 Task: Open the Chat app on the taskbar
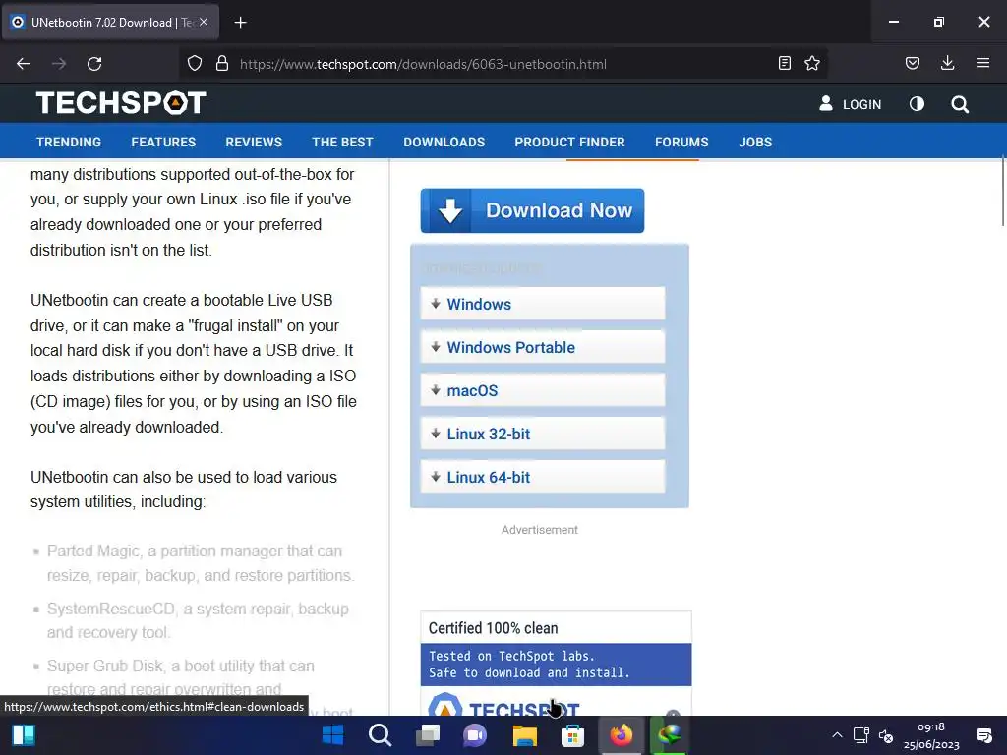coord(475,735)
